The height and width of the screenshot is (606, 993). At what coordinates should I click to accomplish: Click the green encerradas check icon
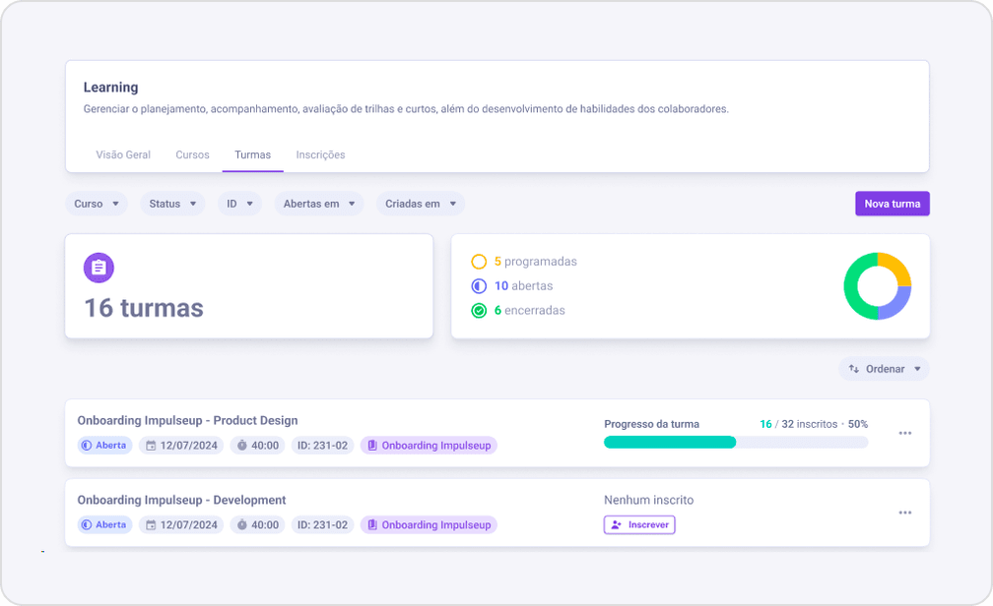point(479,311)
